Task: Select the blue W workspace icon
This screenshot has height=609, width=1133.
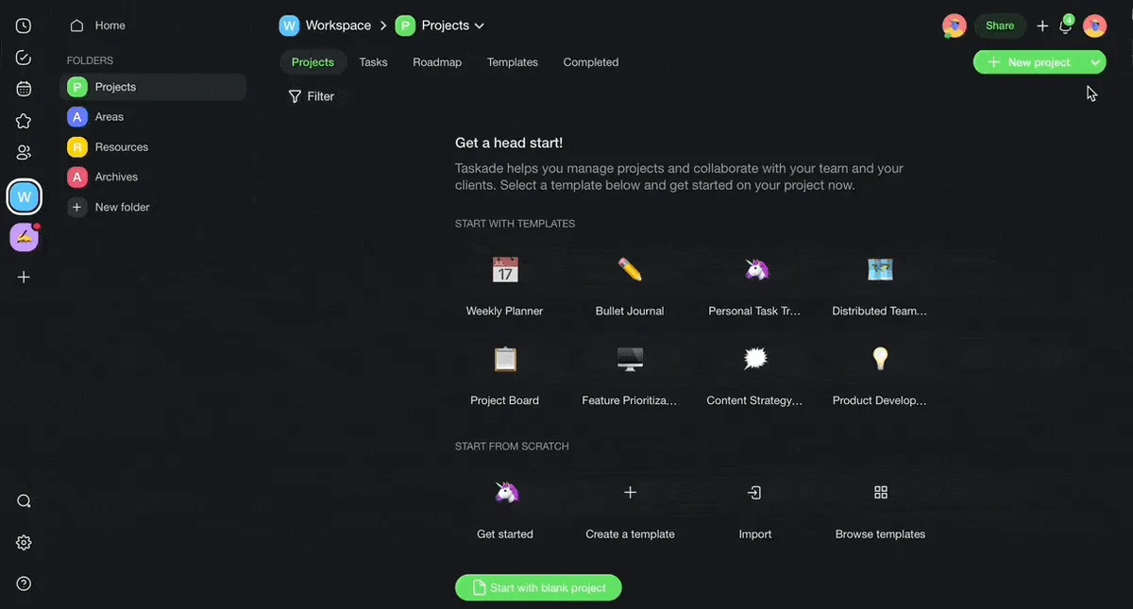Action: pos(25,197)
